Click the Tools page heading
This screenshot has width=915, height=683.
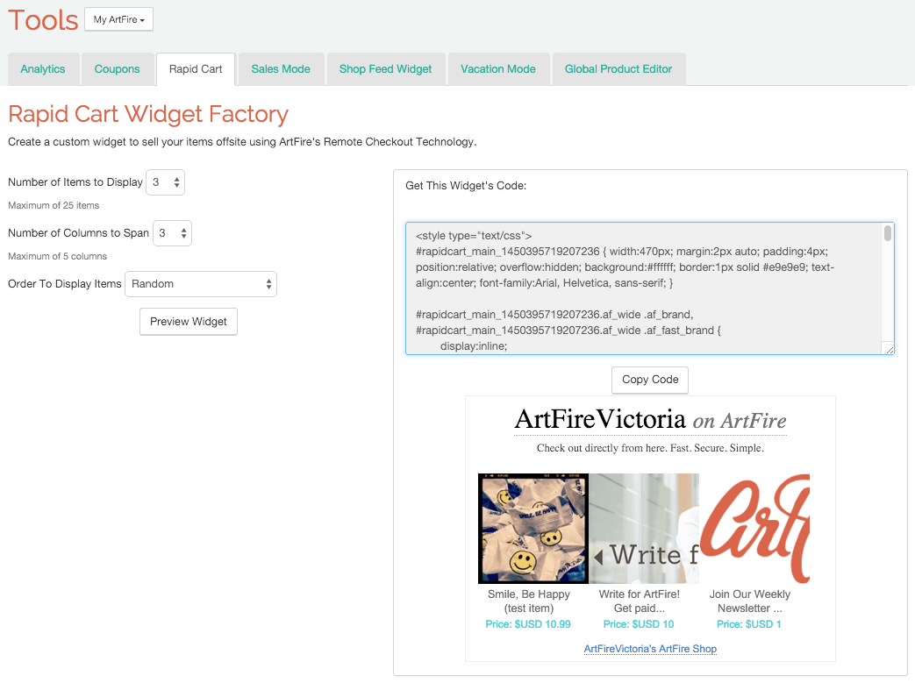coord(43,20)
